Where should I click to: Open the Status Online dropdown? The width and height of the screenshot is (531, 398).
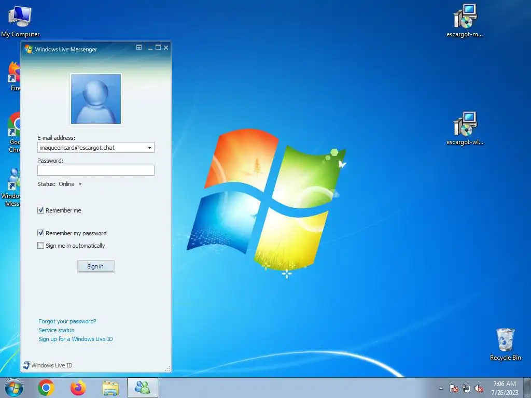point(70,184)
